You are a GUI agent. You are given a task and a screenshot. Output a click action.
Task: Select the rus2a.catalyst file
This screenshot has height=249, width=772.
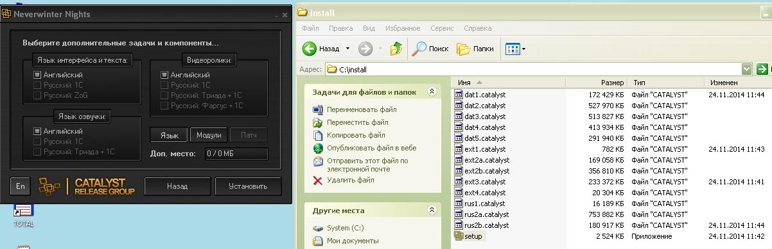(x=482, y=214)
